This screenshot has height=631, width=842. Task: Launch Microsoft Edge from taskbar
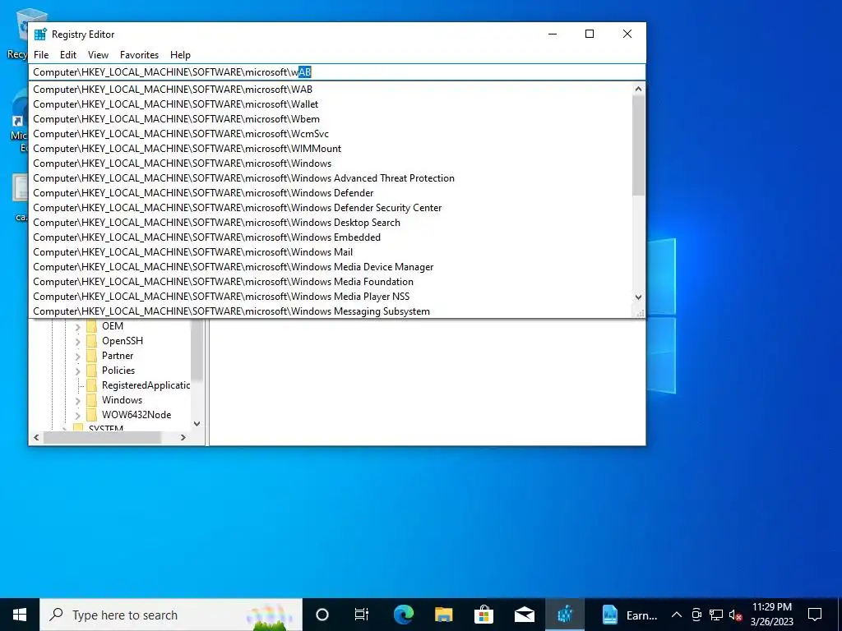pos(403,615)
